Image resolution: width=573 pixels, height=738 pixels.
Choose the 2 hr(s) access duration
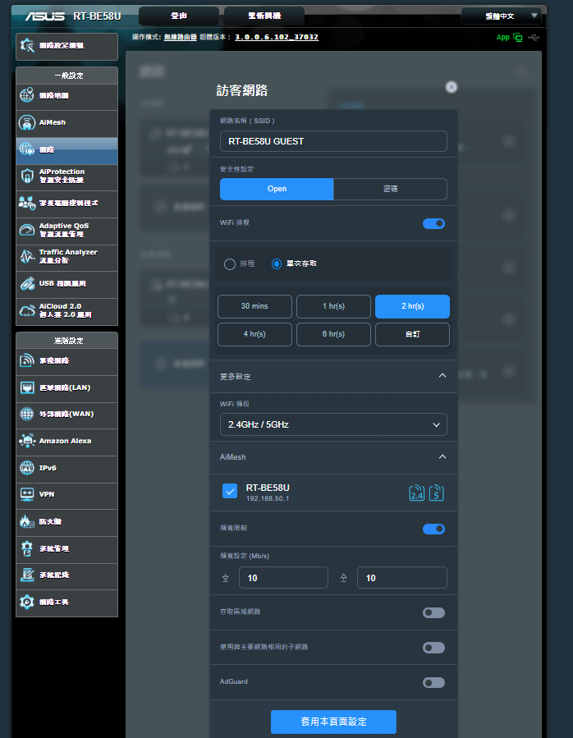pyautogui.click(x=412, y=306)
